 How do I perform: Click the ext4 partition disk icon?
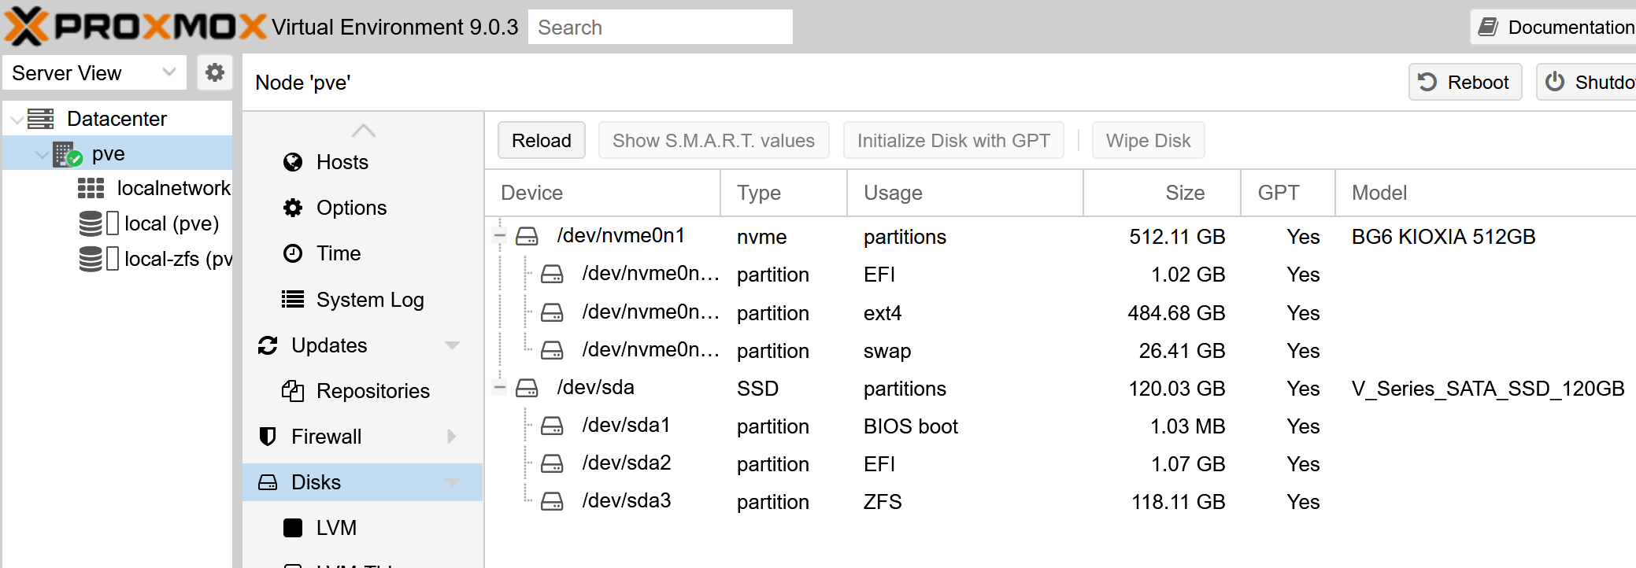click(x=552, y=312)
